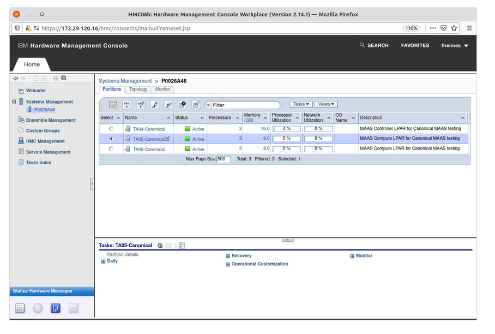The height and width of the screenshot is (334, 495).
Task: Select the TA04-Canonical radio button
Action: [111, 129]
